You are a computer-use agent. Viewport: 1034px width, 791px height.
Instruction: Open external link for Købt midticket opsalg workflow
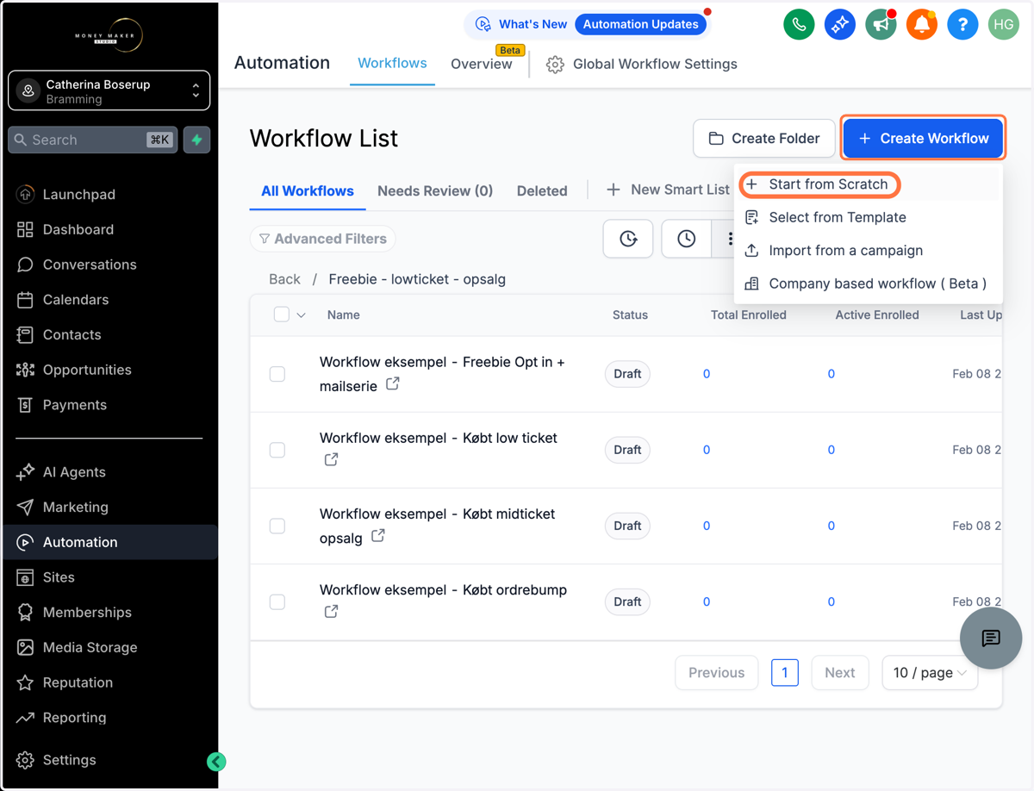377,536
